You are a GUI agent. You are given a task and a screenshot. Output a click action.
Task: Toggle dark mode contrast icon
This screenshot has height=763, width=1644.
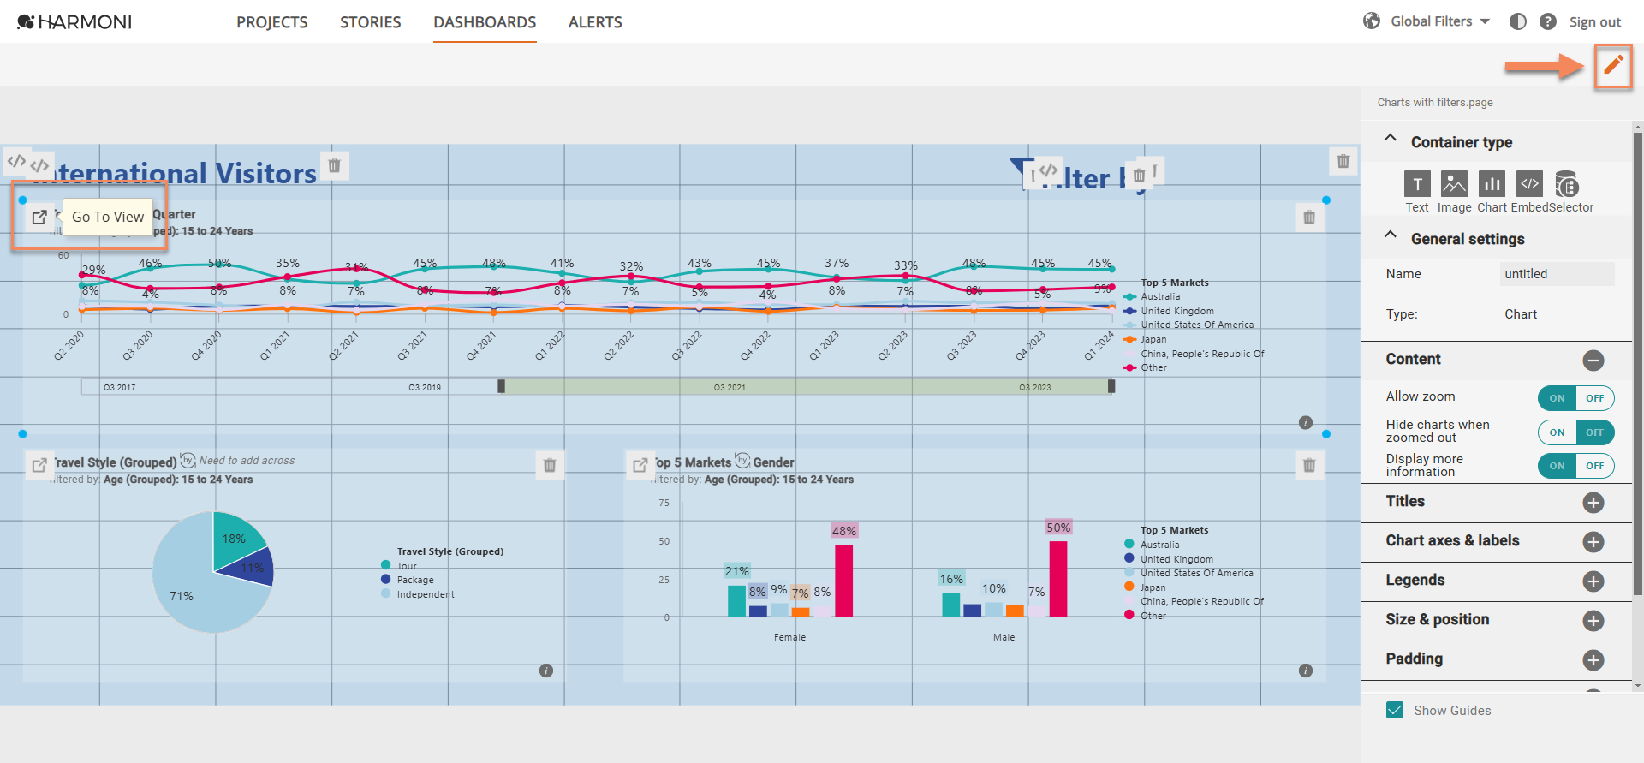[x=1518, y=21]
